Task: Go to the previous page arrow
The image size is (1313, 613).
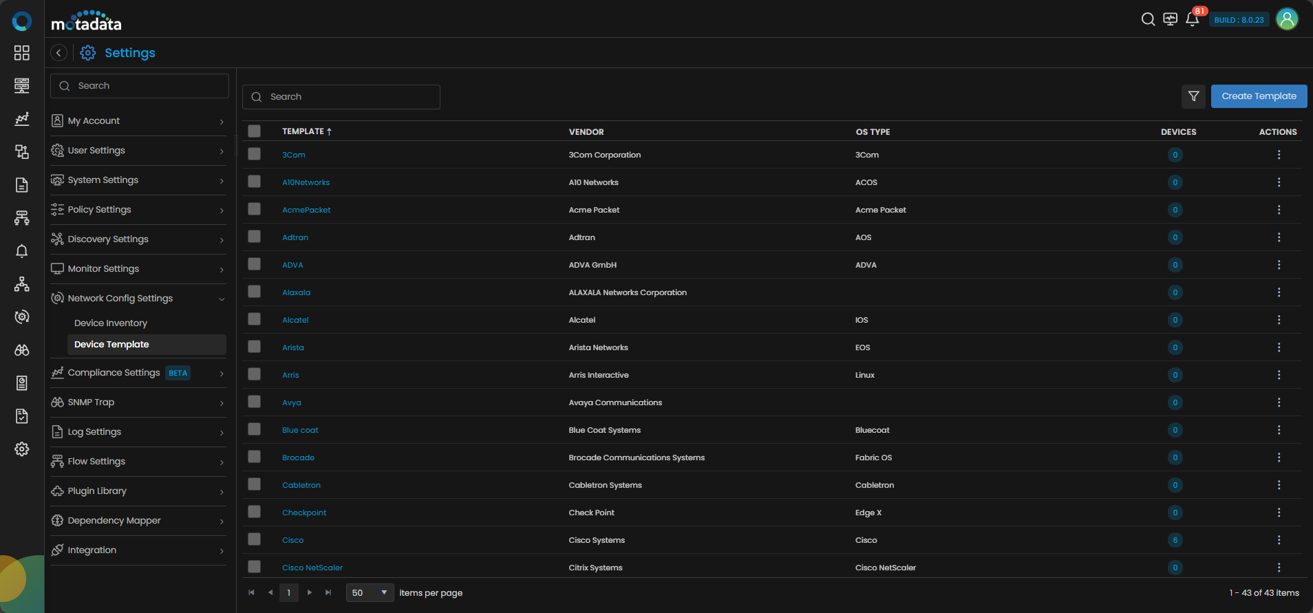Action: point(270,592)
